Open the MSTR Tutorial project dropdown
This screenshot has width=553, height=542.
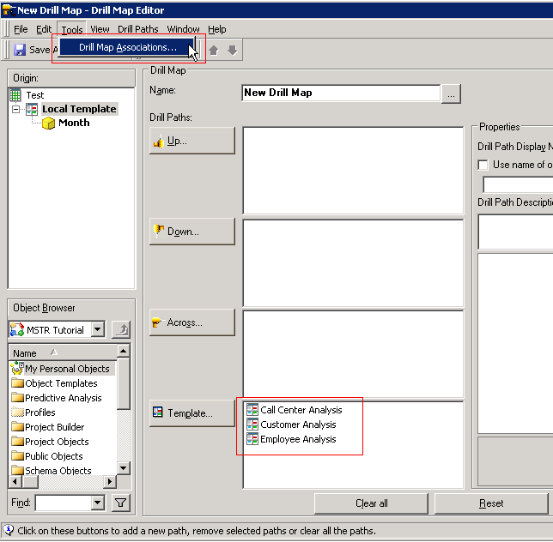coord(97,329)
